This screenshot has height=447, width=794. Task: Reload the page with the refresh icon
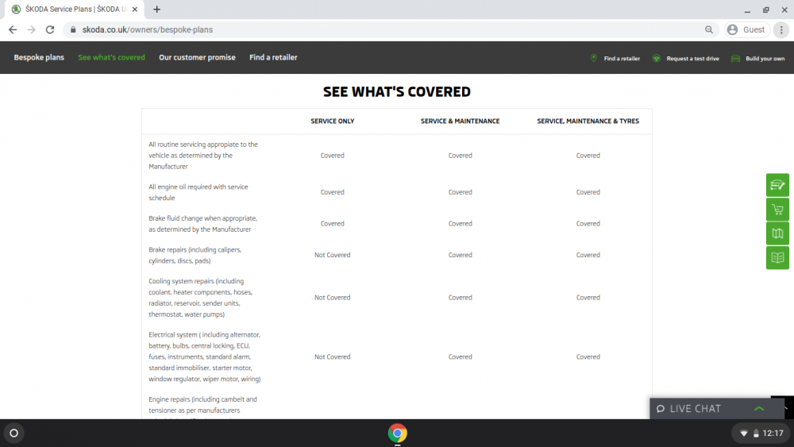[x=49, y=30]
